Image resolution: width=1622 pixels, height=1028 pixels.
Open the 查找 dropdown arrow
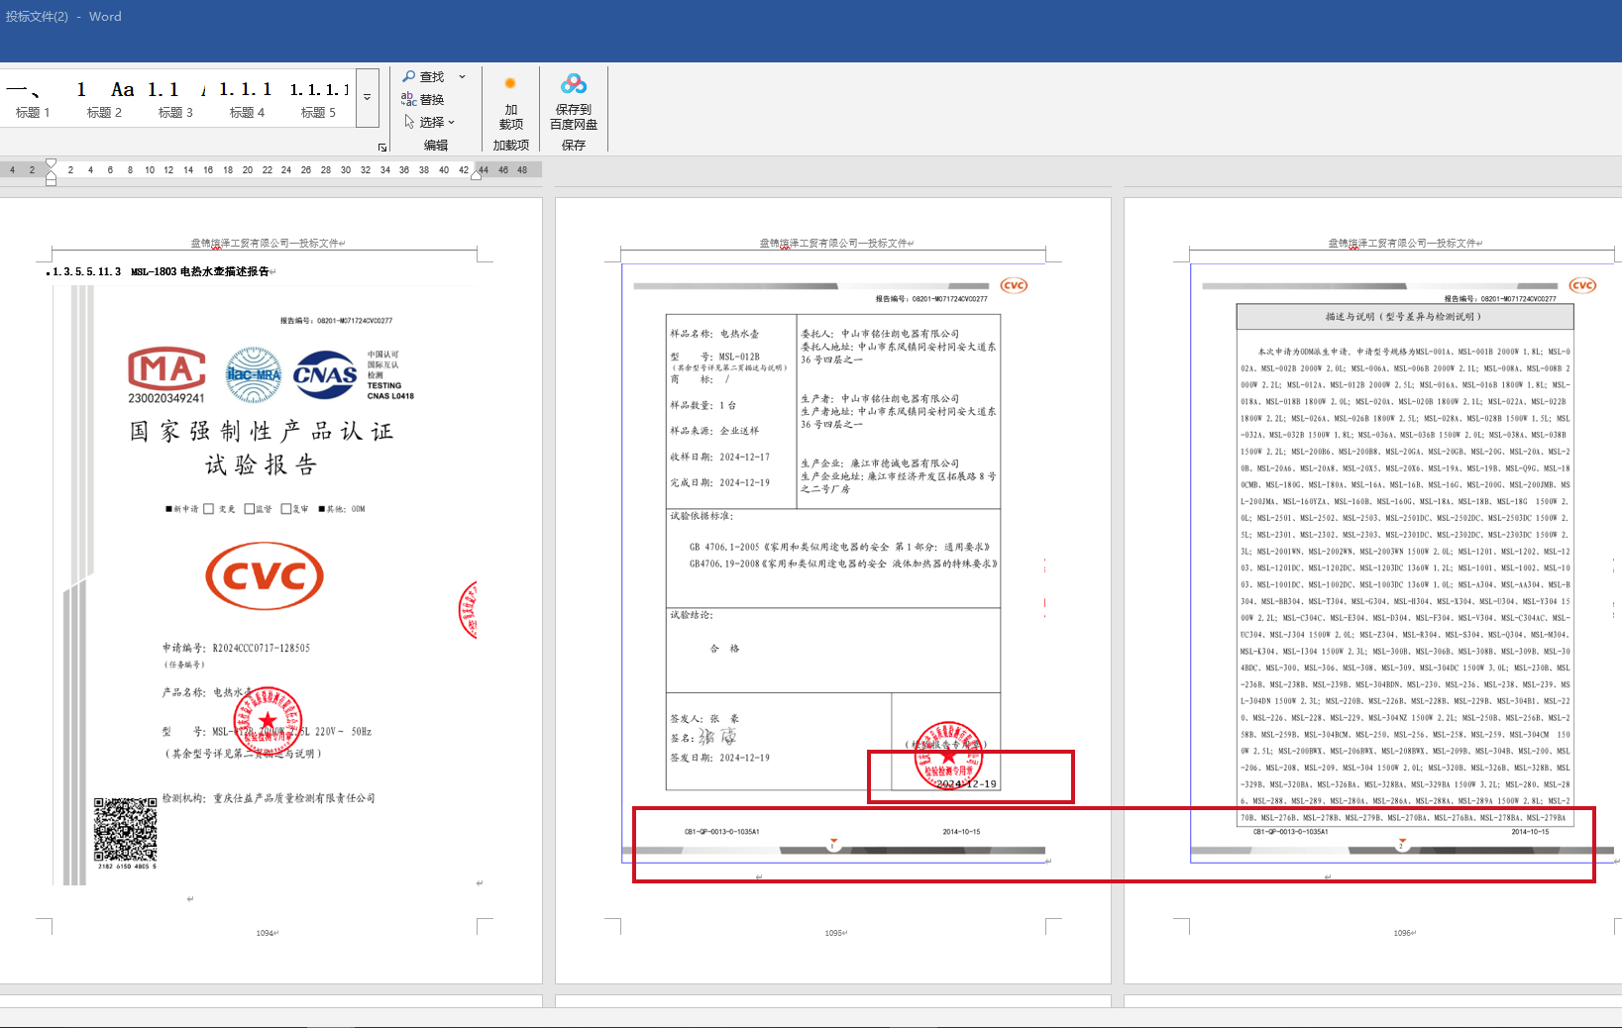click(462, 76)
